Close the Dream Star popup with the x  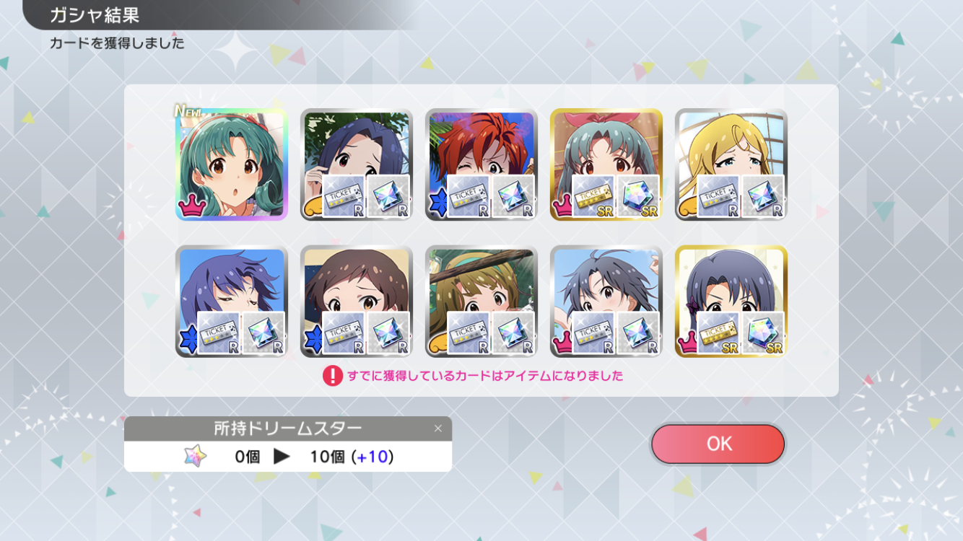(437, 428)
